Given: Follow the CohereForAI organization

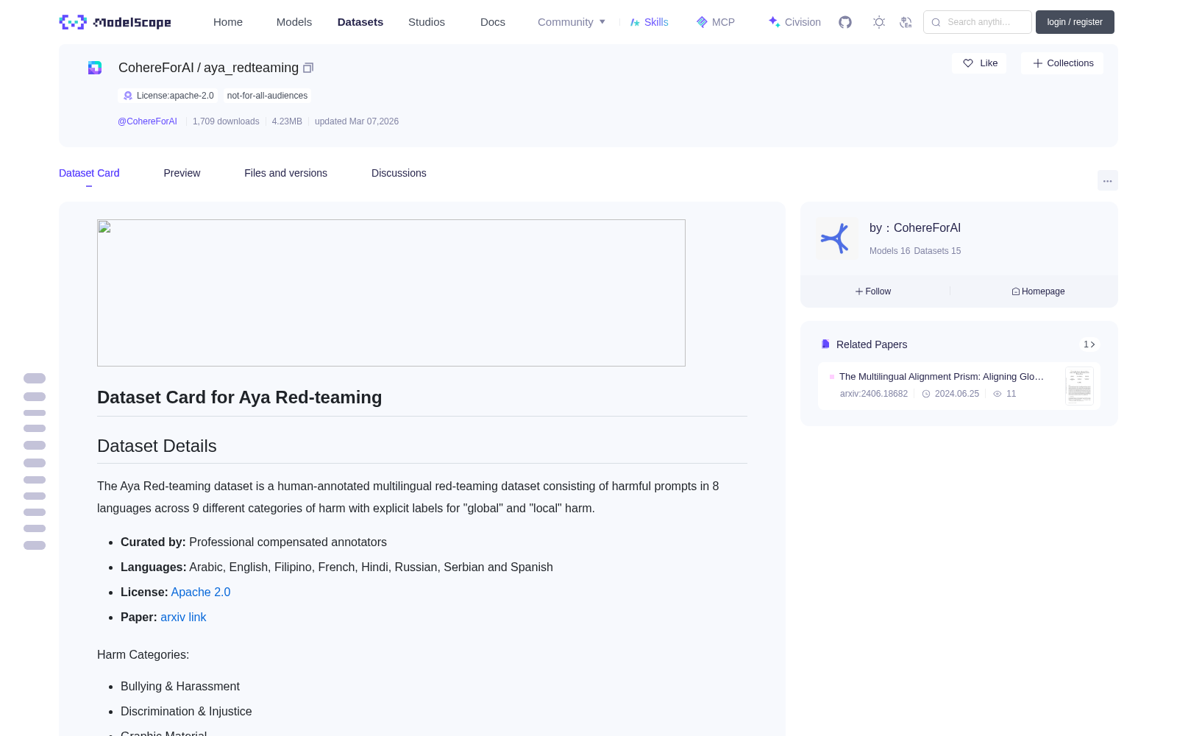Looking at the screenshot, I should [873, 291].
